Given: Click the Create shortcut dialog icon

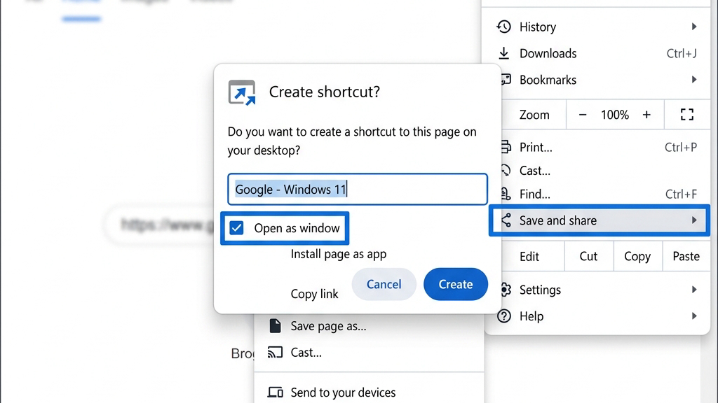Looking at the screenshot, I should pyautogui.click(x=242, y=93).
